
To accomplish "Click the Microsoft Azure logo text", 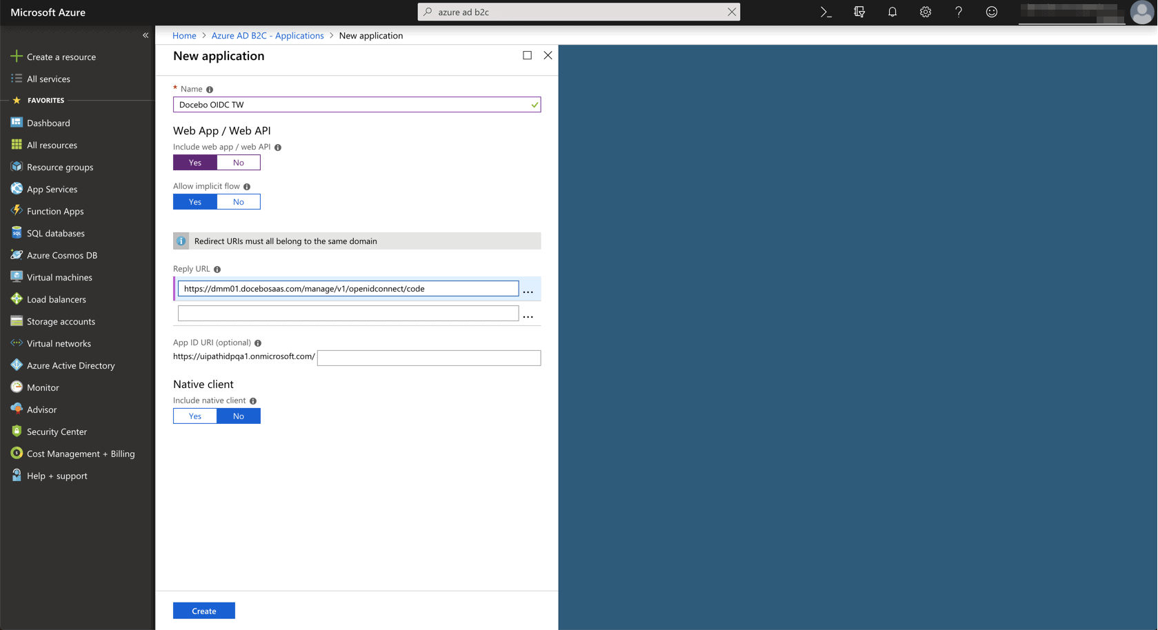I will 48,12.
